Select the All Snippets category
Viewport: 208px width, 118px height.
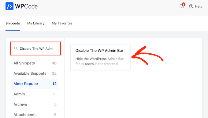click(x=35, y=63)
